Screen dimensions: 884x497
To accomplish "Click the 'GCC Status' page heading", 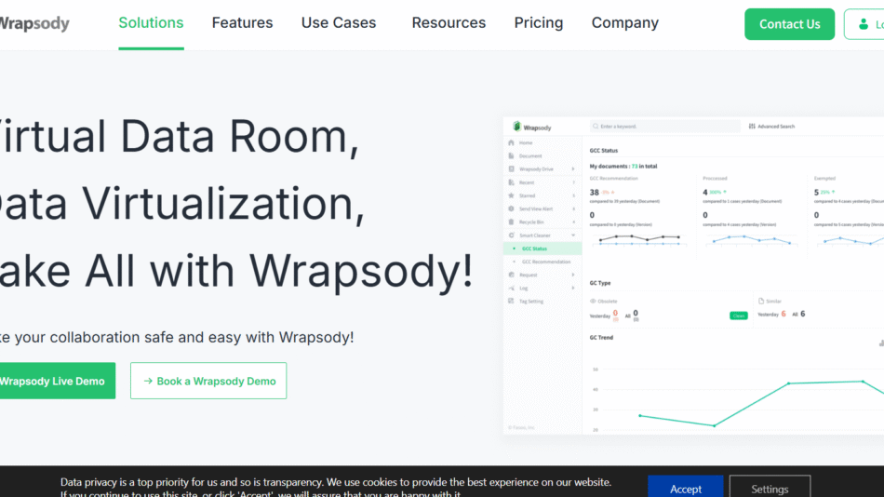I will pos(604,151).
